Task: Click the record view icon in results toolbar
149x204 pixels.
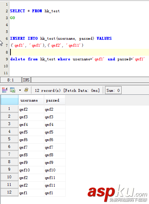Action: [x=5, y=90]
